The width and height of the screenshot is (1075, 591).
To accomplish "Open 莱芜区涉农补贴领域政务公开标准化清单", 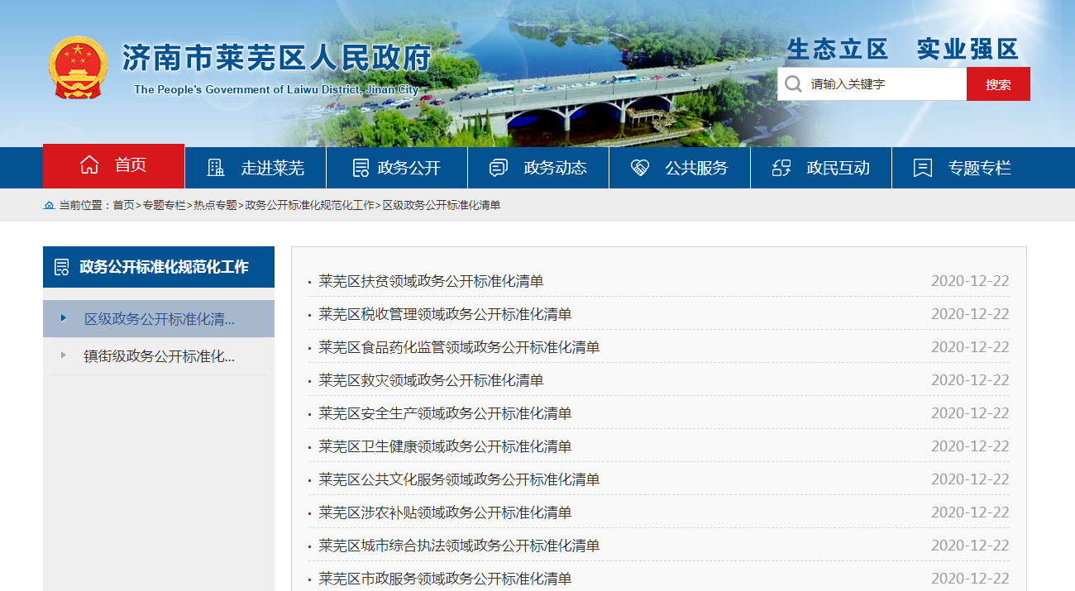I will coord(445,512).
